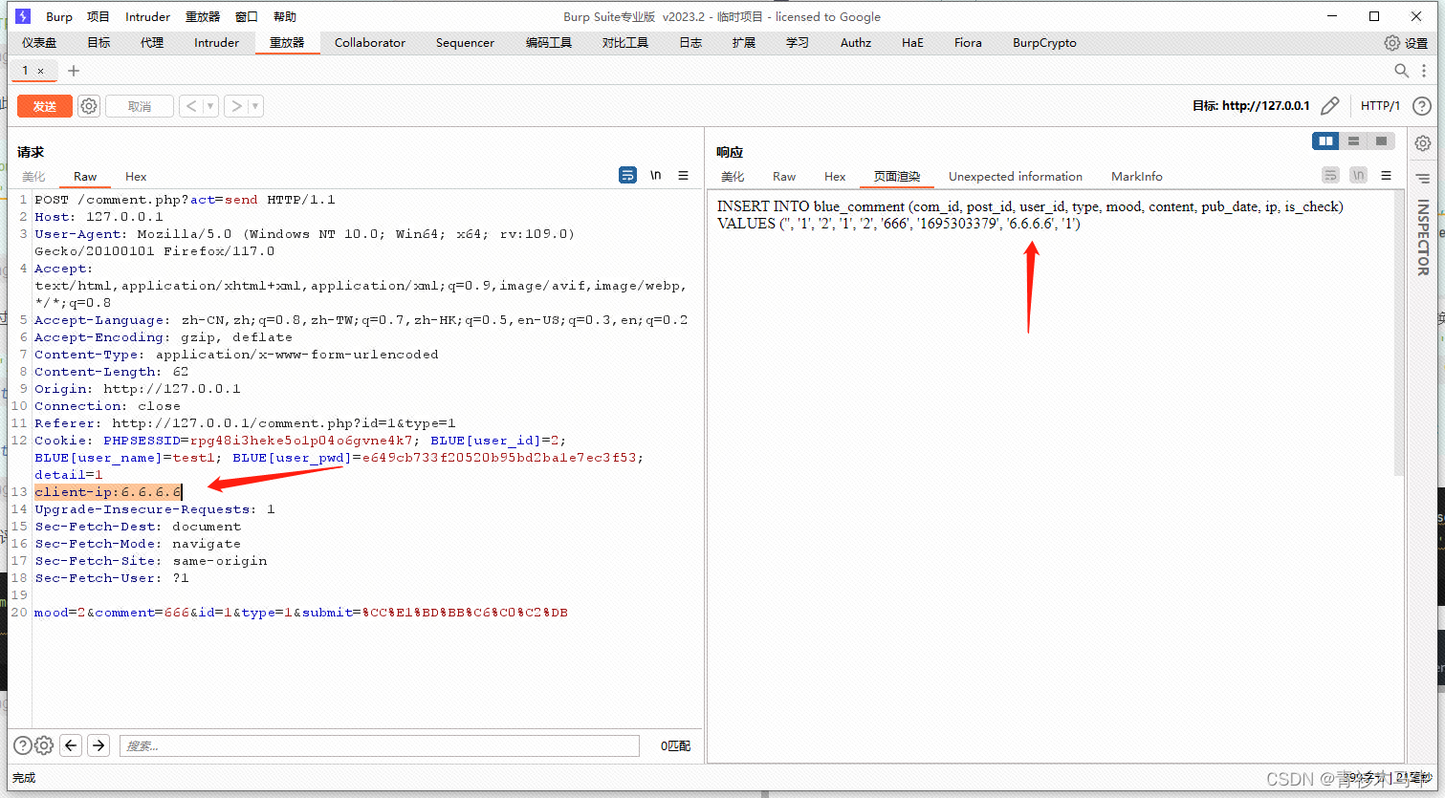Click the response pane vertical scrollbar
Viewport: 1445px width, 798px height.
[x=1399, y=333]
